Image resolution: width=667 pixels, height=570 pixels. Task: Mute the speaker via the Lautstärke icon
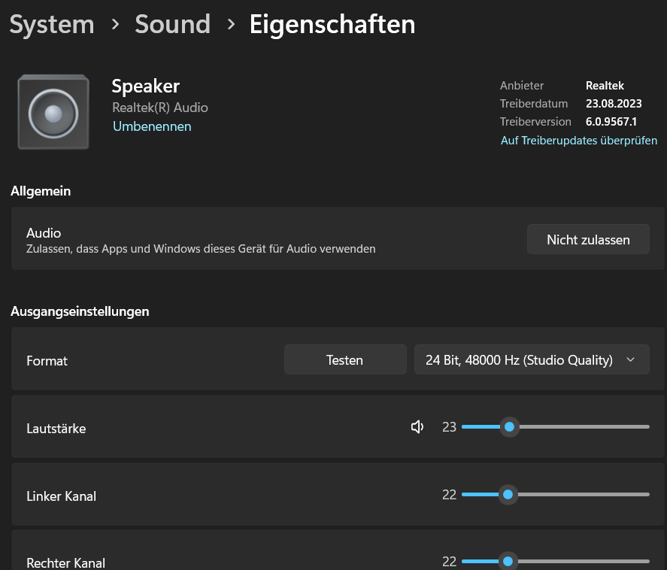[x=417, y=427]
